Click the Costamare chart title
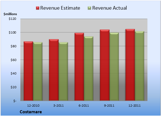 pyautogui.click(x=31, y=112)
